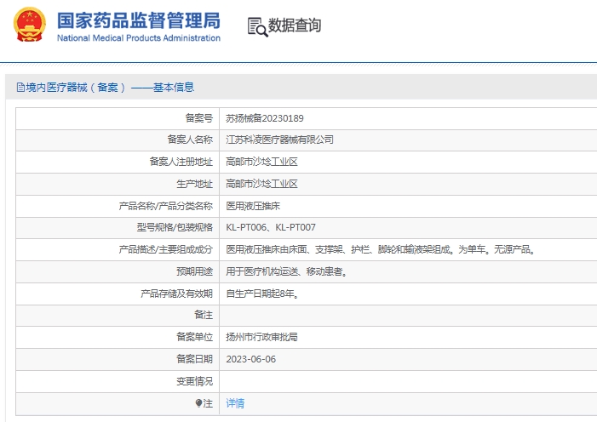597x422 pixels.
Task: Click 高邮市沙埝工业区 in the 备案人注册地址 row
Action: tap(261, 162)
